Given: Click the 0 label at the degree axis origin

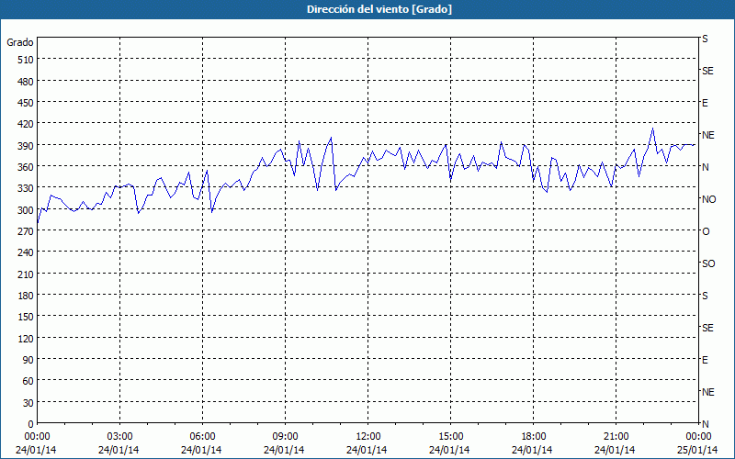Looking at the screenshot, I should tap(31, 424).
